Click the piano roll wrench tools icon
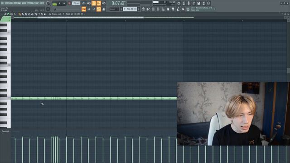This screenshot has width=290, height=163. click(x=5, y=14)
